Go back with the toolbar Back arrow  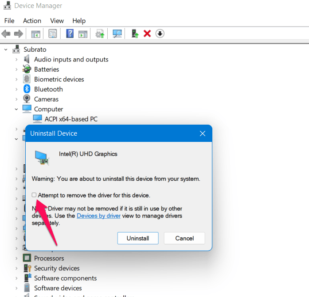(6, 34)
